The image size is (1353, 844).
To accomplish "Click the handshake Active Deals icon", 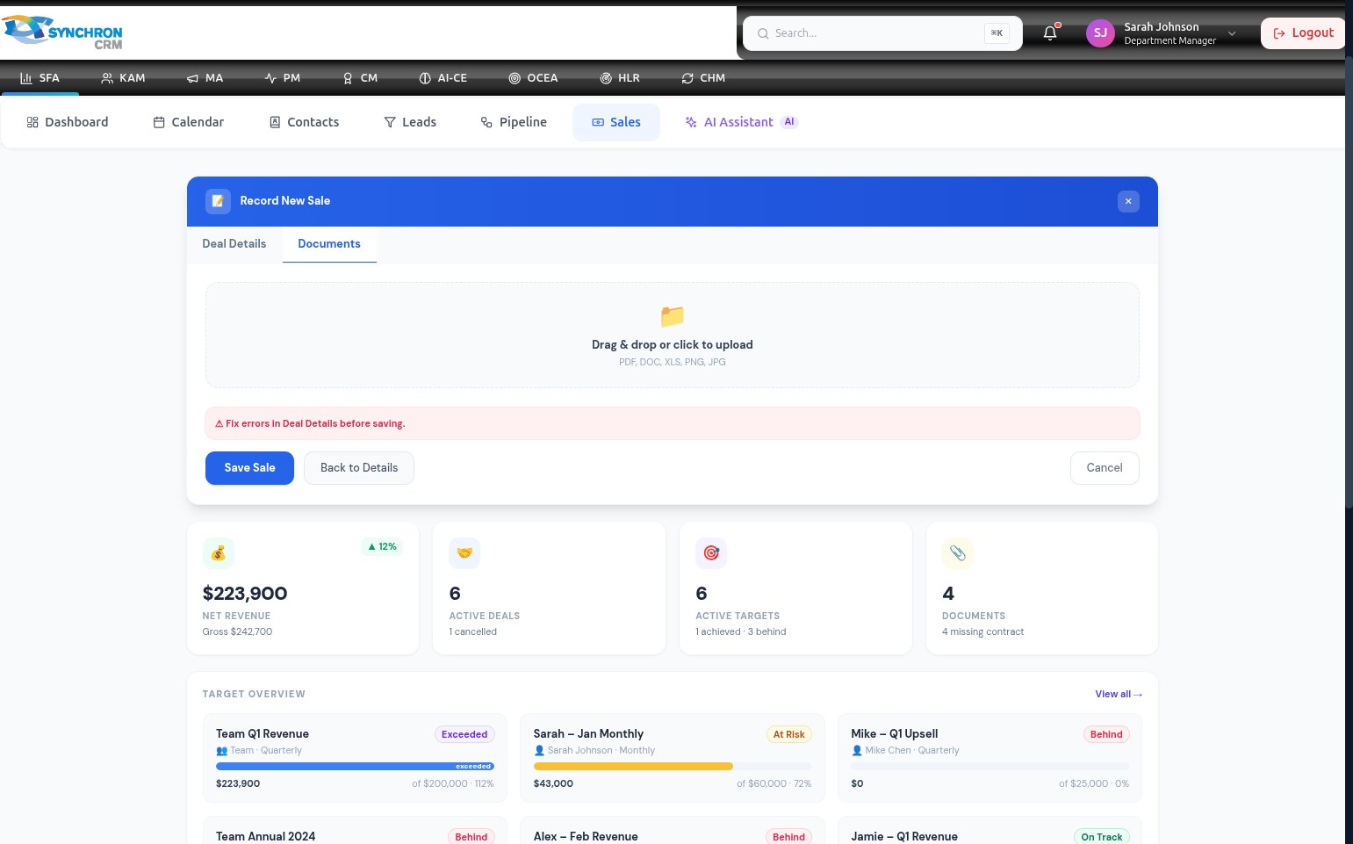I will pos(464,553).
